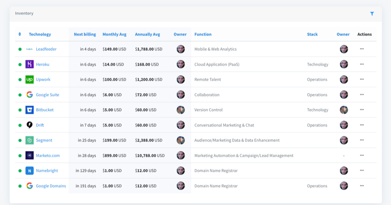Screen dimensions: 391x205
Task: Open the Leadfeeder technology link
Action: tap(46, 49)
